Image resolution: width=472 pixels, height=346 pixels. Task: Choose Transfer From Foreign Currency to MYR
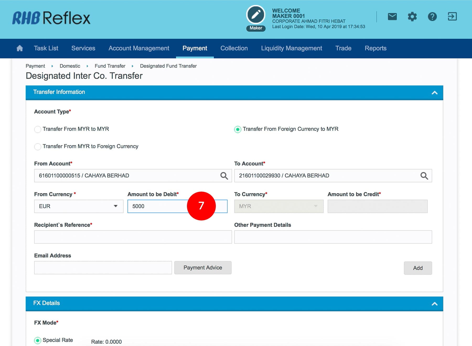(238, 129)
